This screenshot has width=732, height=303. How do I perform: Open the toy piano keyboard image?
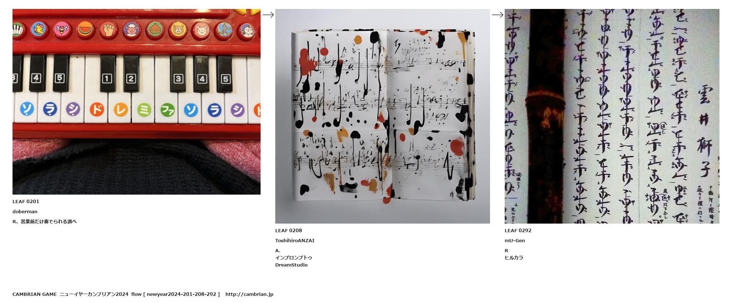136,102
